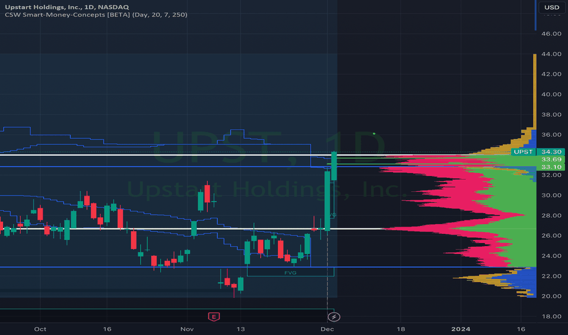
Task: Click the 44.00 price axis value
Action: (x=551, y=54)
